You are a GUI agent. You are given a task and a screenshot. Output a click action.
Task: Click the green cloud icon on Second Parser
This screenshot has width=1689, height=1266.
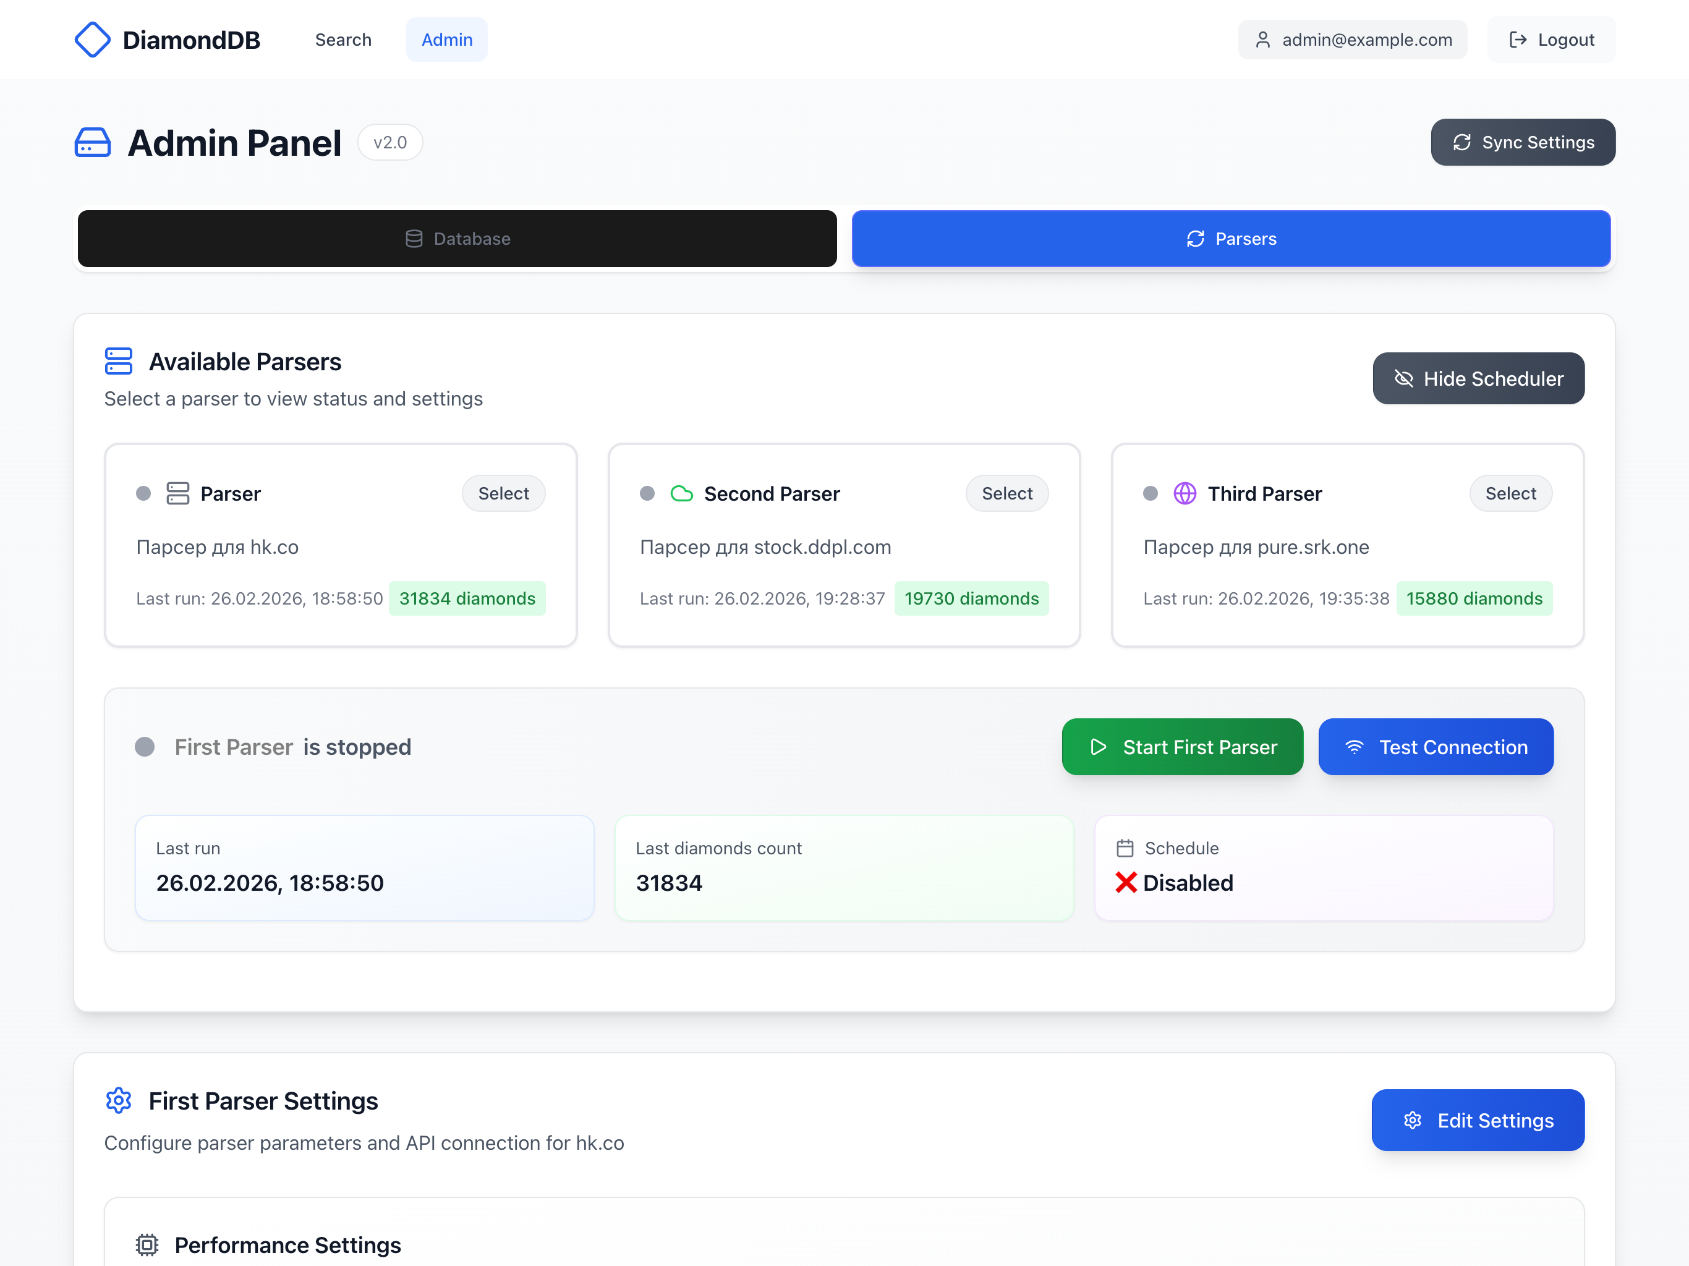coord(681,494)
